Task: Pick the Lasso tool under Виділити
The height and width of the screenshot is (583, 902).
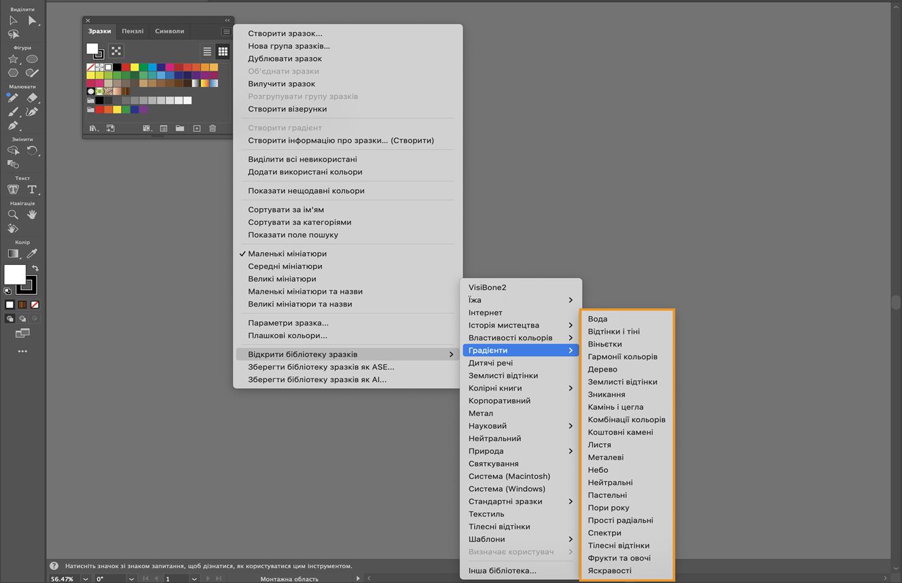Action: (13, 34)
